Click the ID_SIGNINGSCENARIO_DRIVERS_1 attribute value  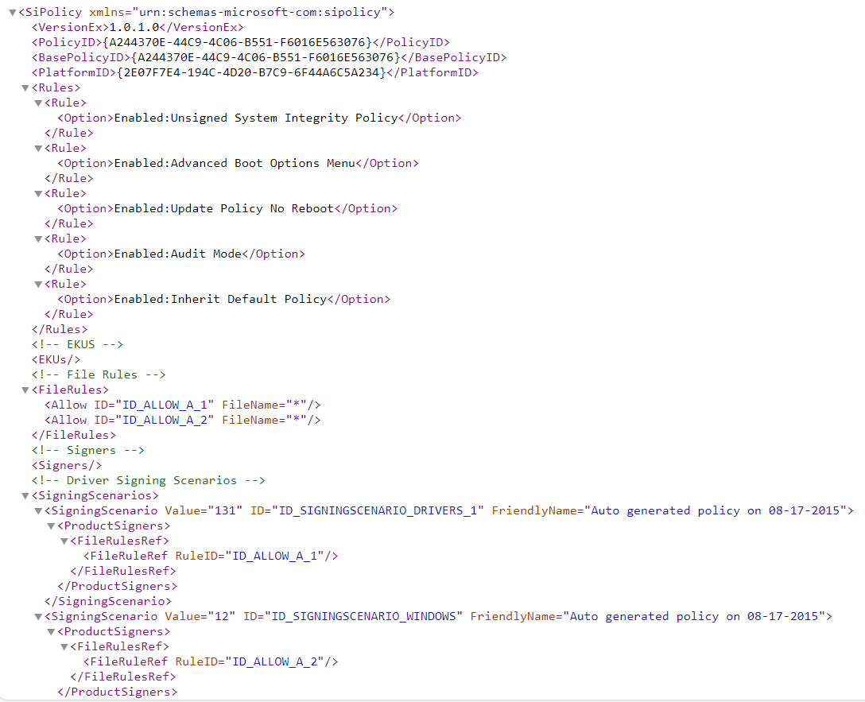click(x=378, y=510)
